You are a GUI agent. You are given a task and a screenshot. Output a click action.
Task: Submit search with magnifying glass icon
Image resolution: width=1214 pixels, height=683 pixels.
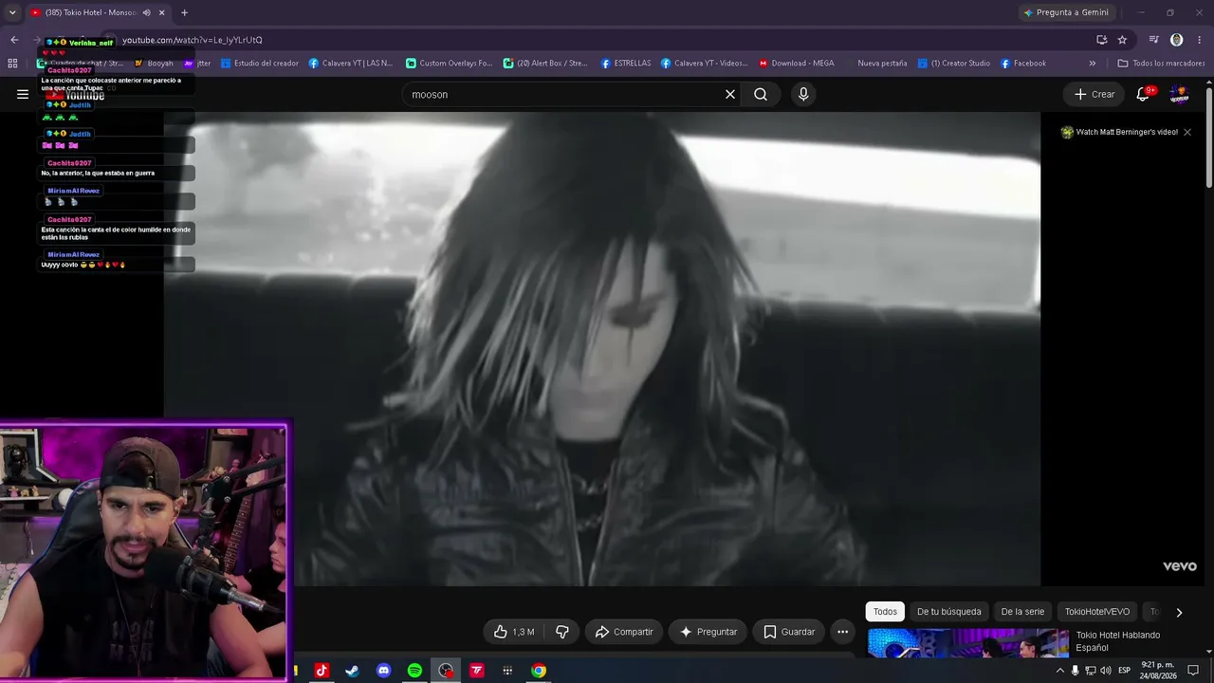[761, 94]
